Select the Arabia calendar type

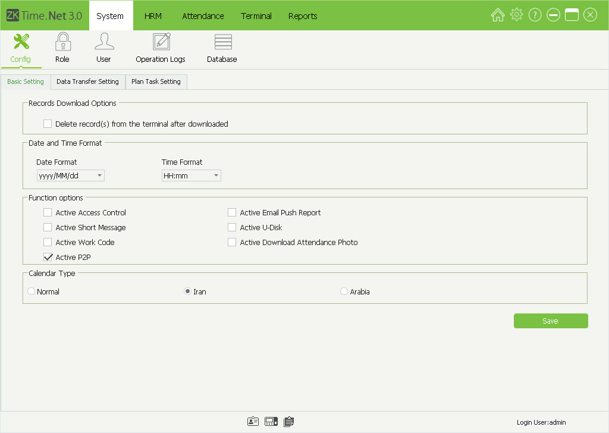344,291
